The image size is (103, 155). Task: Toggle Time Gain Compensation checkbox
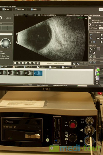(x=92, y=22)
